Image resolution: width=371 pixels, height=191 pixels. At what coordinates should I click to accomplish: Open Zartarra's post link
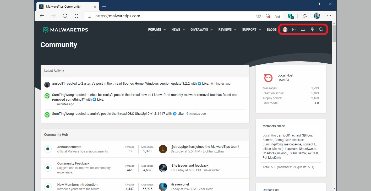coord(92,84)
